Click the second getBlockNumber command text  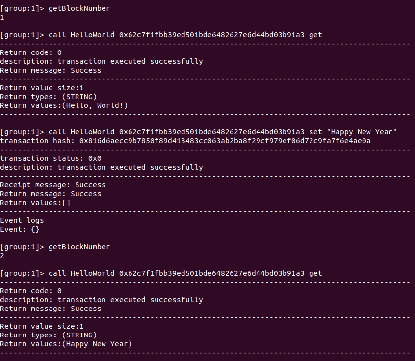[x=79, y=247]
